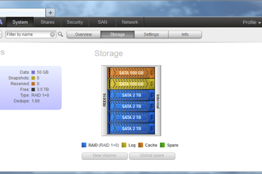The image size is (262, 174).
Task: Click the purple Data color square
Action: [33, 72]
